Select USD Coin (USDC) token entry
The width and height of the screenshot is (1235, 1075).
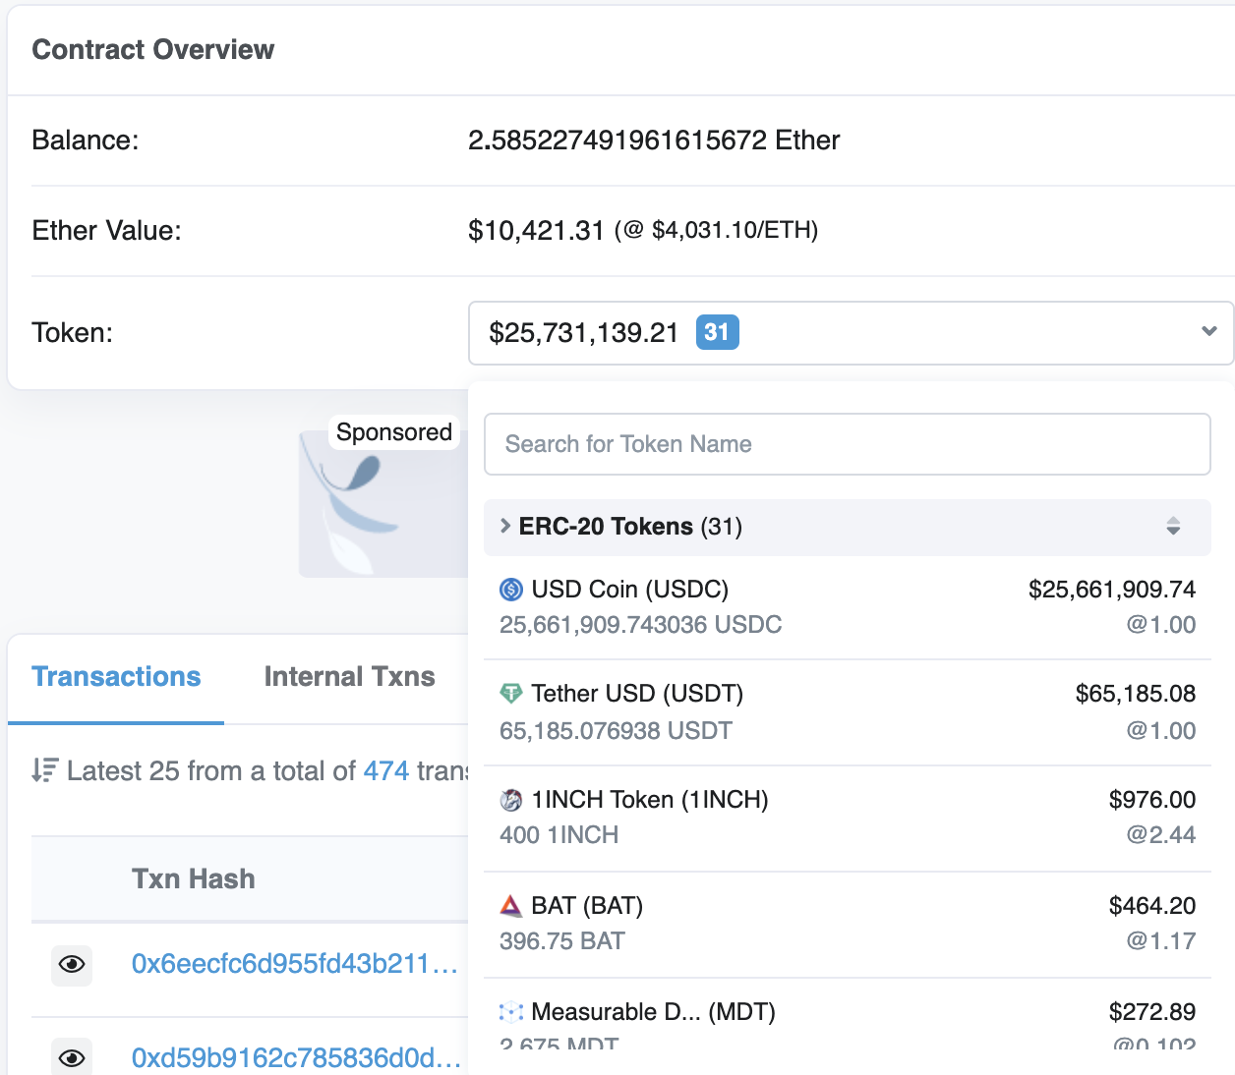848,607
